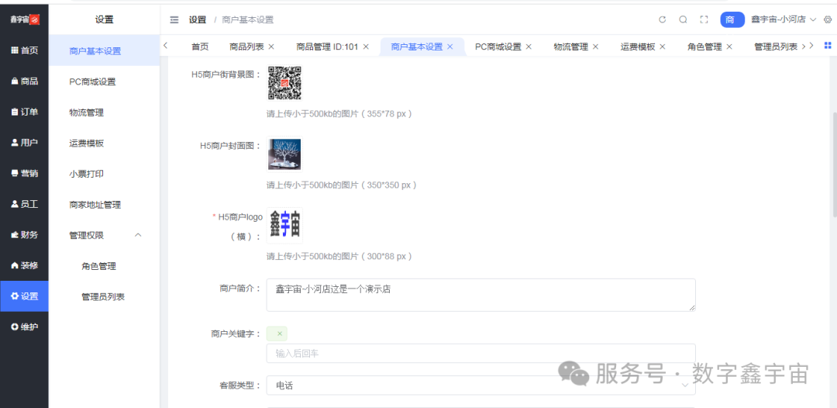Switch to the PC商城设置 tab
This screenshot has height=408, width=837.
coord(498,47)
